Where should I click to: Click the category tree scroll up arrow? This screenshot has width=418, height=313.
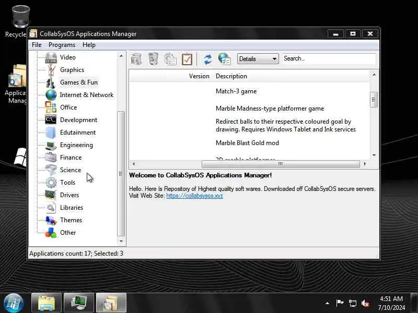(x=121, y=56)
